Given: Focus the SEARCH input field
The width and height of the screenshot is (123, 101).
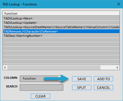Looking at the screenshot, I should coord(42,87).
